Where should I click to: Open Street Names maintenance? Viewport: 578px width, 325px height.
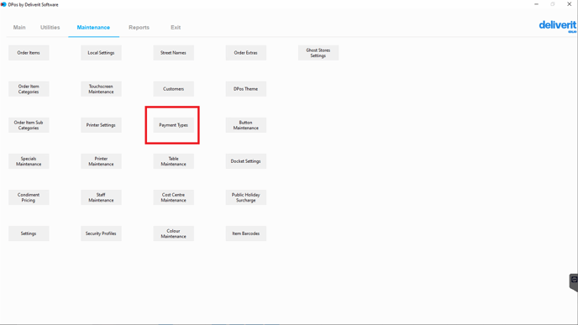coord(173,53)
